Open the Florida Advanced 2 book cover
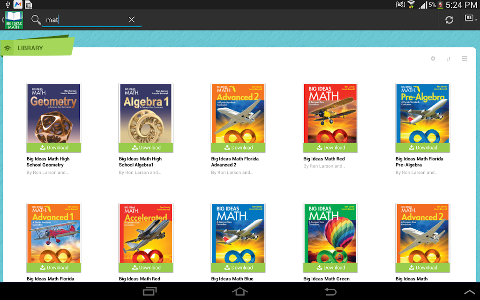Screen dimensions: 480x300 238,113
